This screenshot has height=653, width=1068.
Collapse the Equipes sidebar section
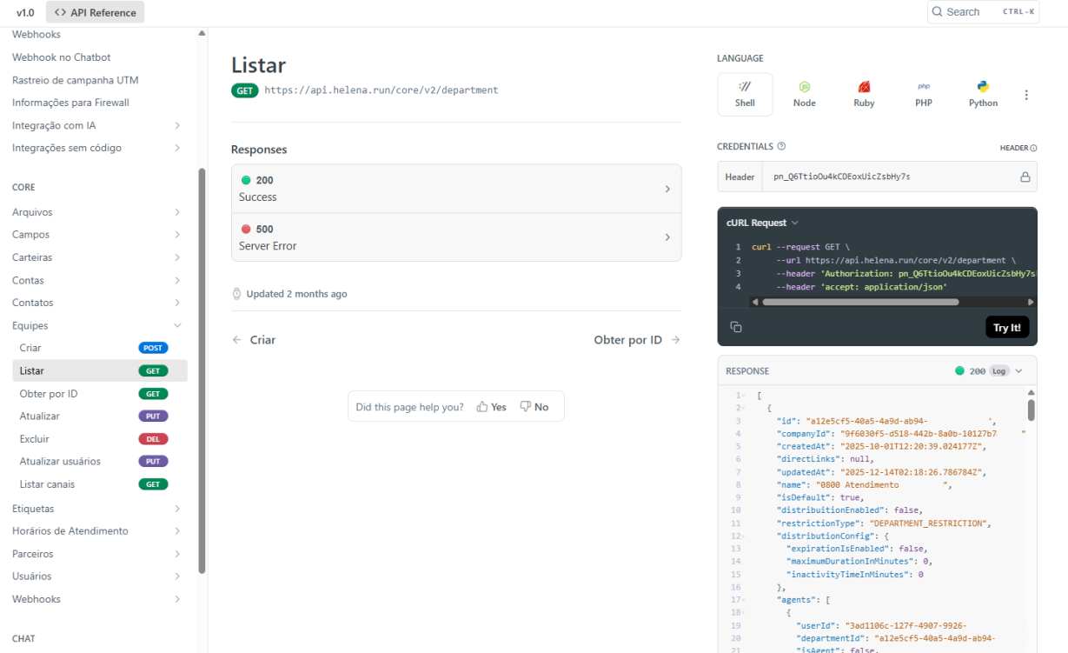[178, 326]
